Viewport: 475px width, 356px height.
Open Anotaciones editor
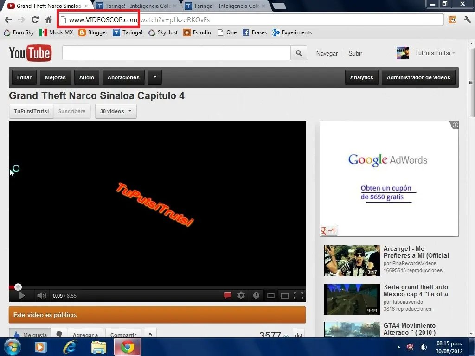tap(123, 77)
